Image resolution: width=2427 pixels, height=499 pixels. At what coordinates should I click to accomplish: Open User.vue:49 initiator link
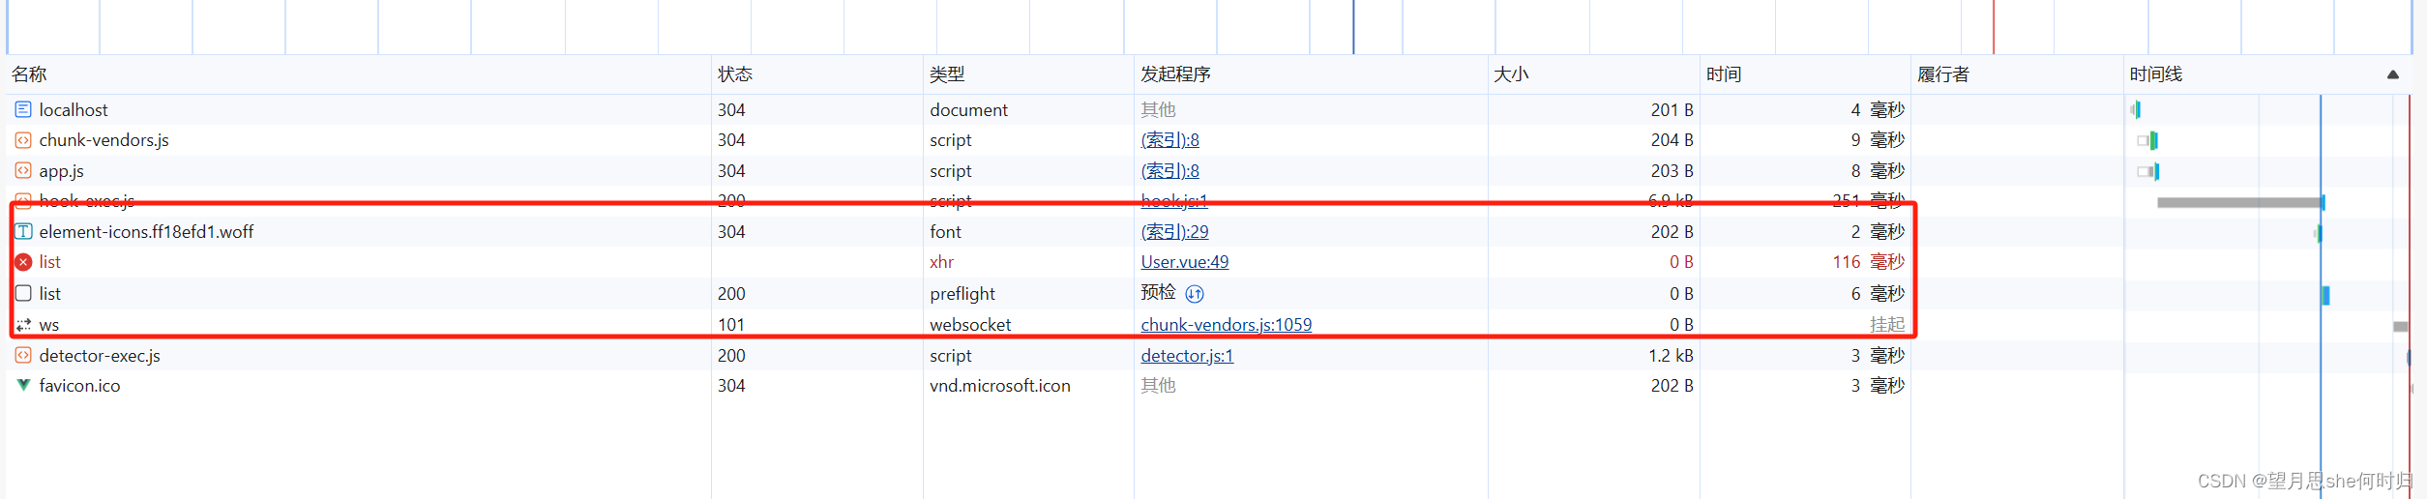coord(1184,262)
